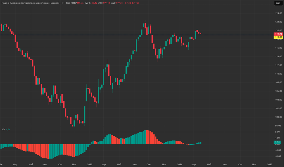The height and width of the screenshot is (167, 284).
Task: Select the red 119,21 last price tag
Action: (278, 34)
